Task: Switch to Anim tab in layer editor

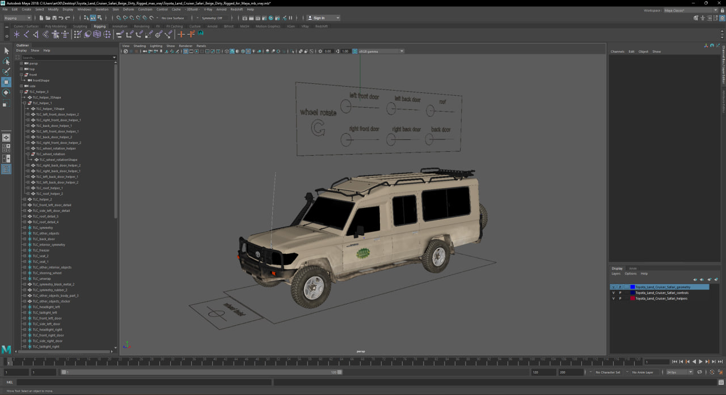Action: (632, 269)
